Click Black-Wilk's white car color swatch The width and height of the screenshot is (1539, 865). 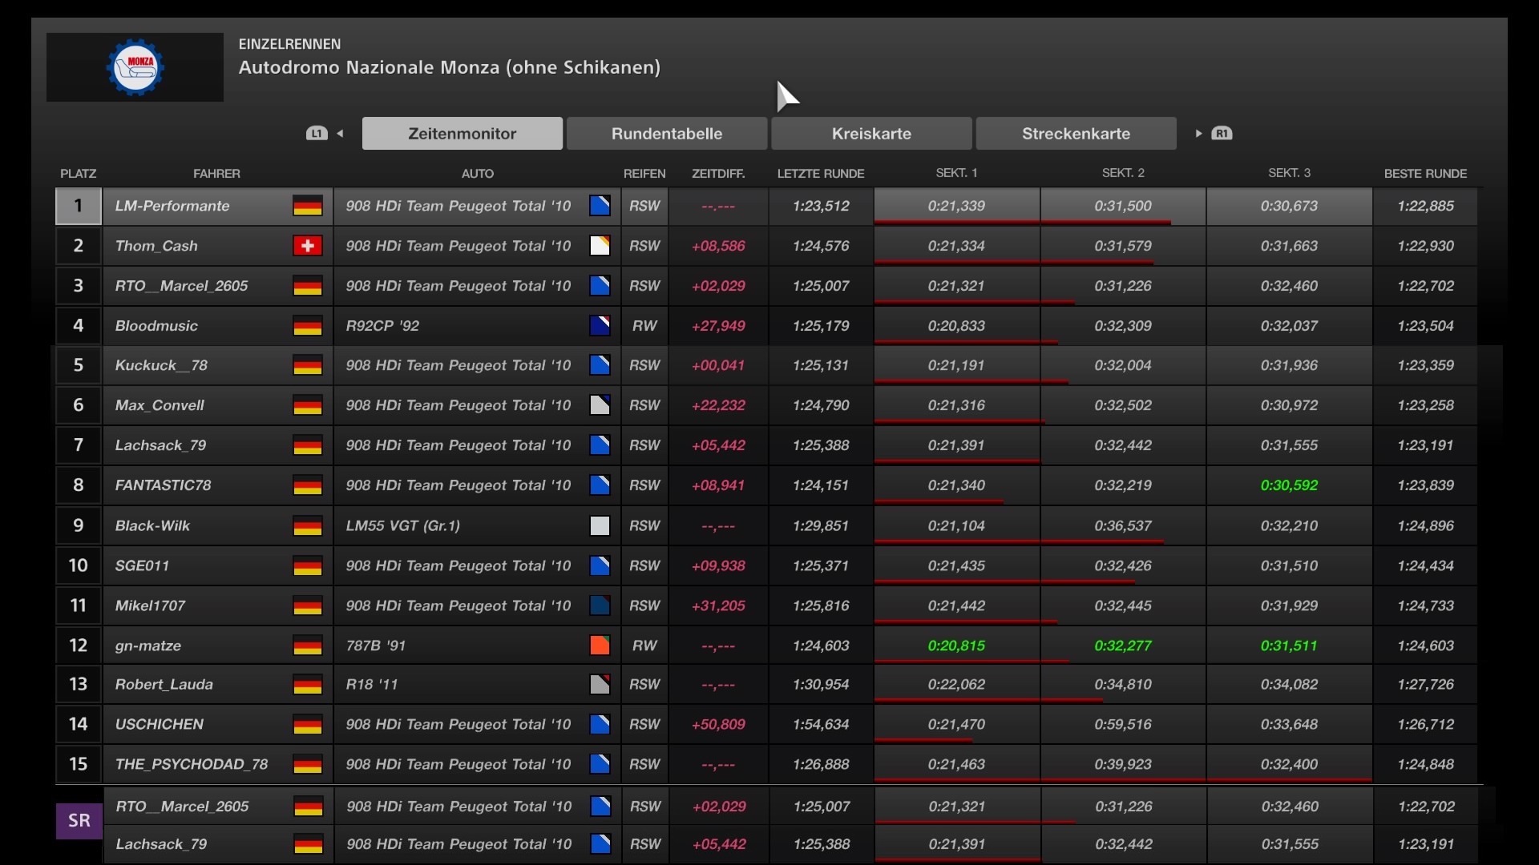(x=600, y=525)
